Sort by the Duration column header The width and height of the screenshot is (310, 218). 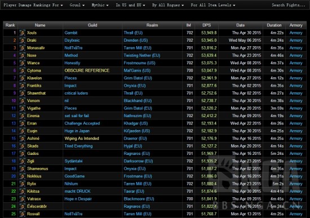pyautogui.click(x=274, y=25)
